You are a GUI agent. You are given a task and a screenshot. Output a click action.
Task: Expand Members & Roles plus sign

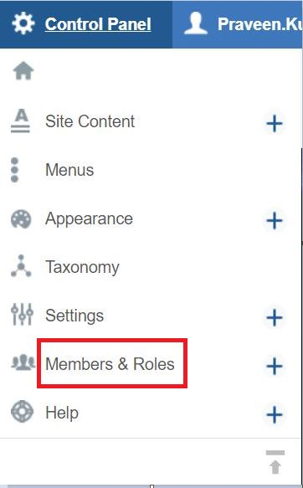(x=275, y=366)
